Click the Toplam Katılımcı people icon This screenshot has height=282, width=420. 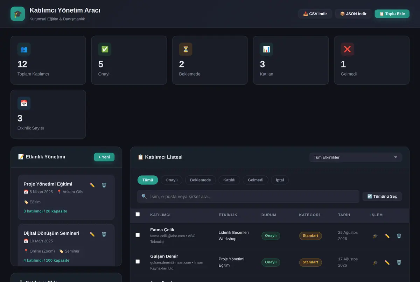pyautogui.click(x=24, y=49)
